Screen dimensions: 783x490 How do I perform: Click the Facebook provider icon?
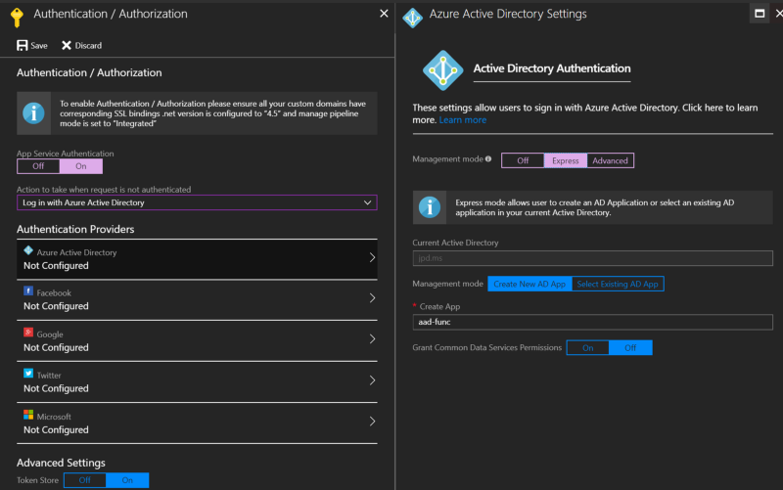[28, 290]
